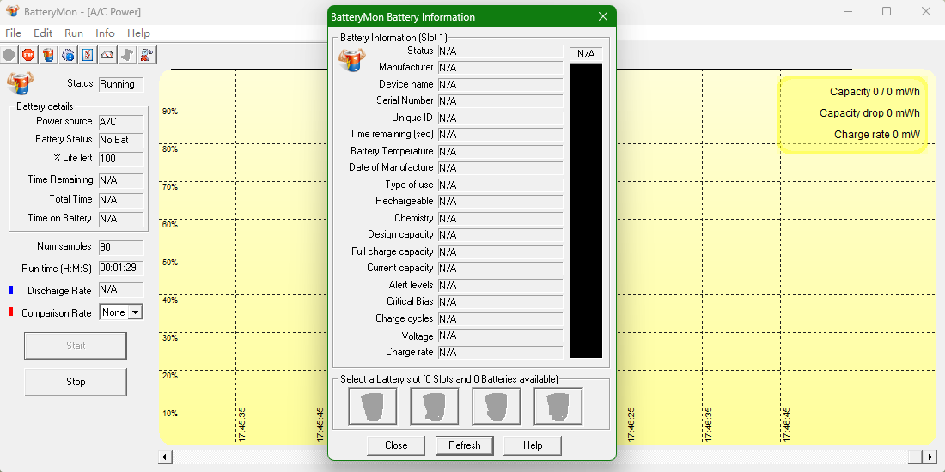945x472 pixels.
Task: Click the dialog's Help button
Action: coord(533,445)
